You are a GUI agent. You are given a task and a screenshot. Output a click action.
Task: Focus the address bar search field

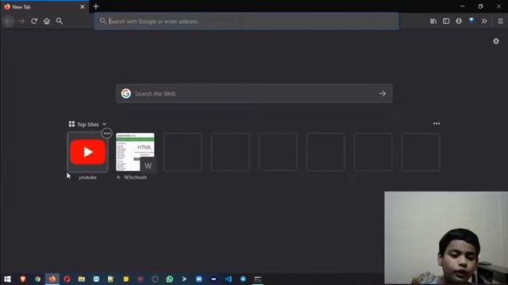[246, 21]
